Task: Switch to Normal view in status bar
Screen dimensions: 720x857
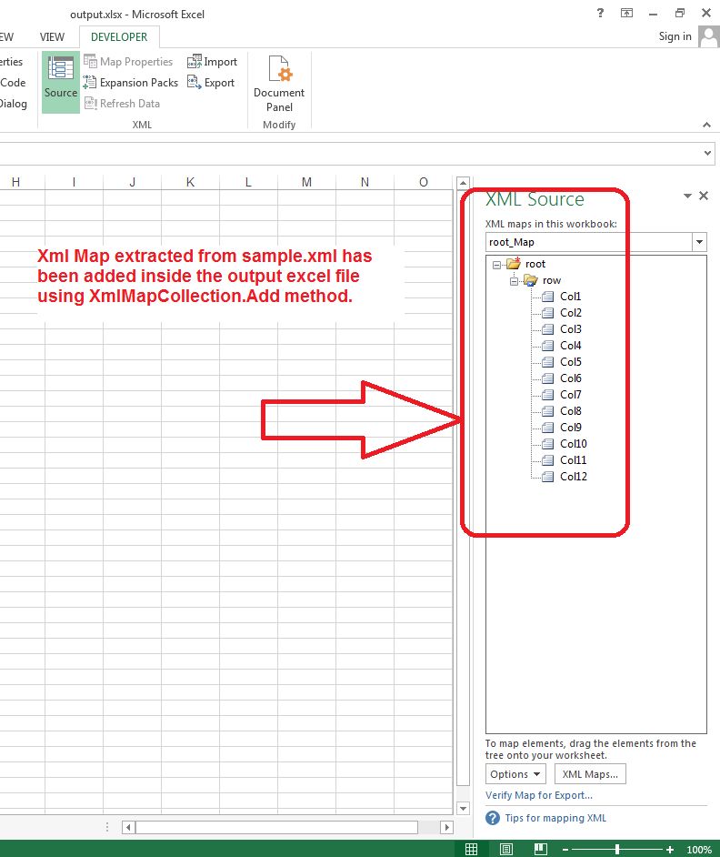Action: pos(471,849)
